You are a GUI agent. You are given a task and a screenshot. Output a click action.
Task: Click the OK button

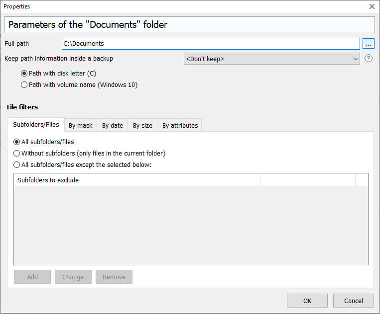(x=307, y=301)
